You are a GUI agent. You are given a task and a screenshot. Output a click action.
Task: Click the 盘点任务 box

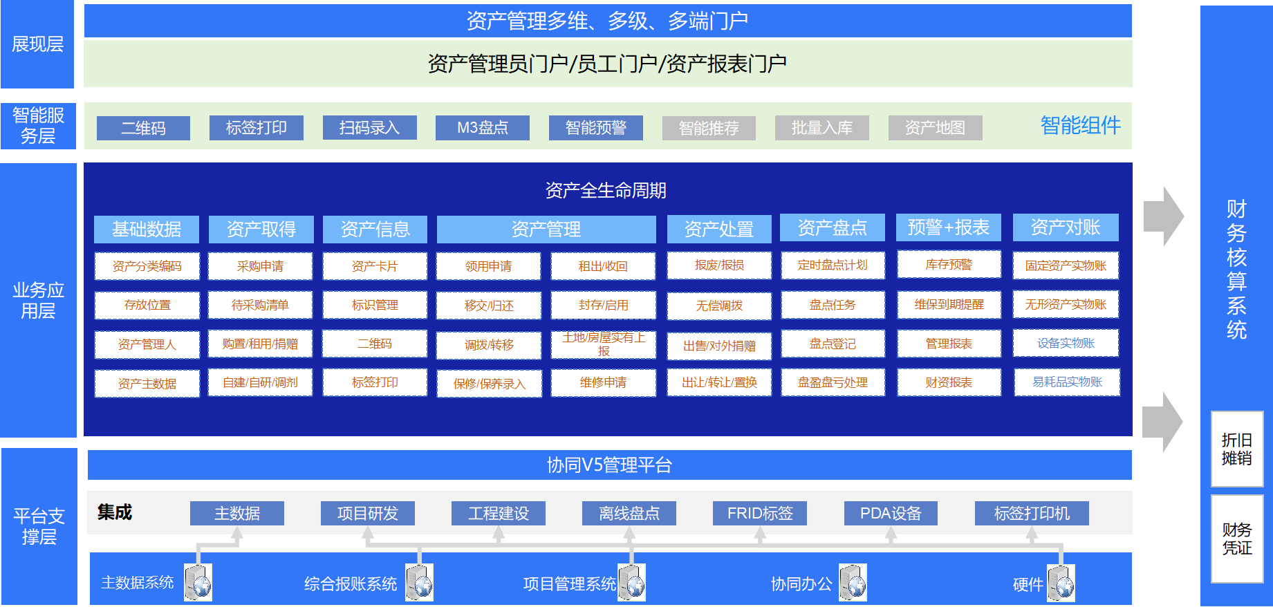click(x=833, y=305)
